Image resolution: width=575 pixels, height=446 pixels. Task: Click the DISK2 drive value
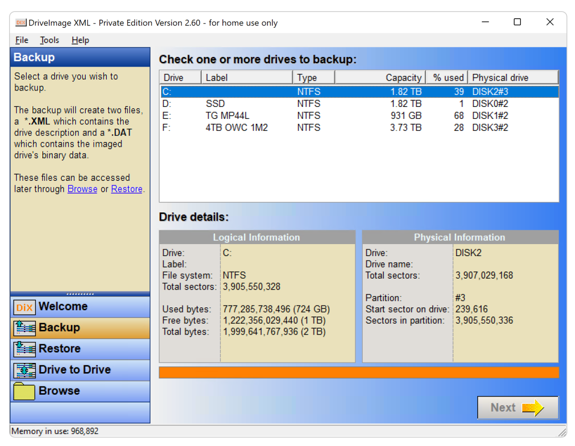click(469, 253)
